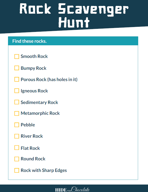Tick the River Rock checkbox
Screen dimensions: 148x192
[x=17, y=136]
